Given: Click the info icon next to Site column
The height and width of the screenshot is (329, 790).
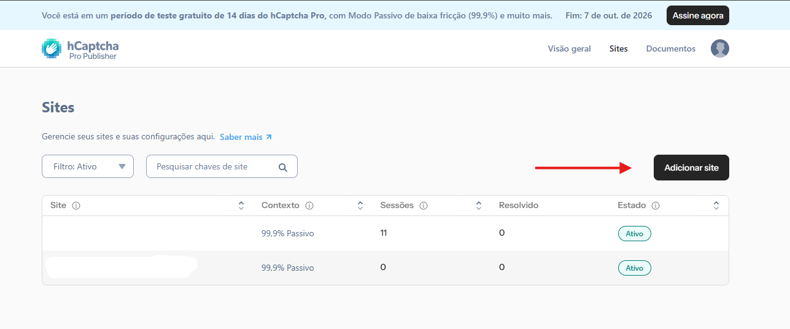Looking at the screenshot, I should click(x=76, y=206).
